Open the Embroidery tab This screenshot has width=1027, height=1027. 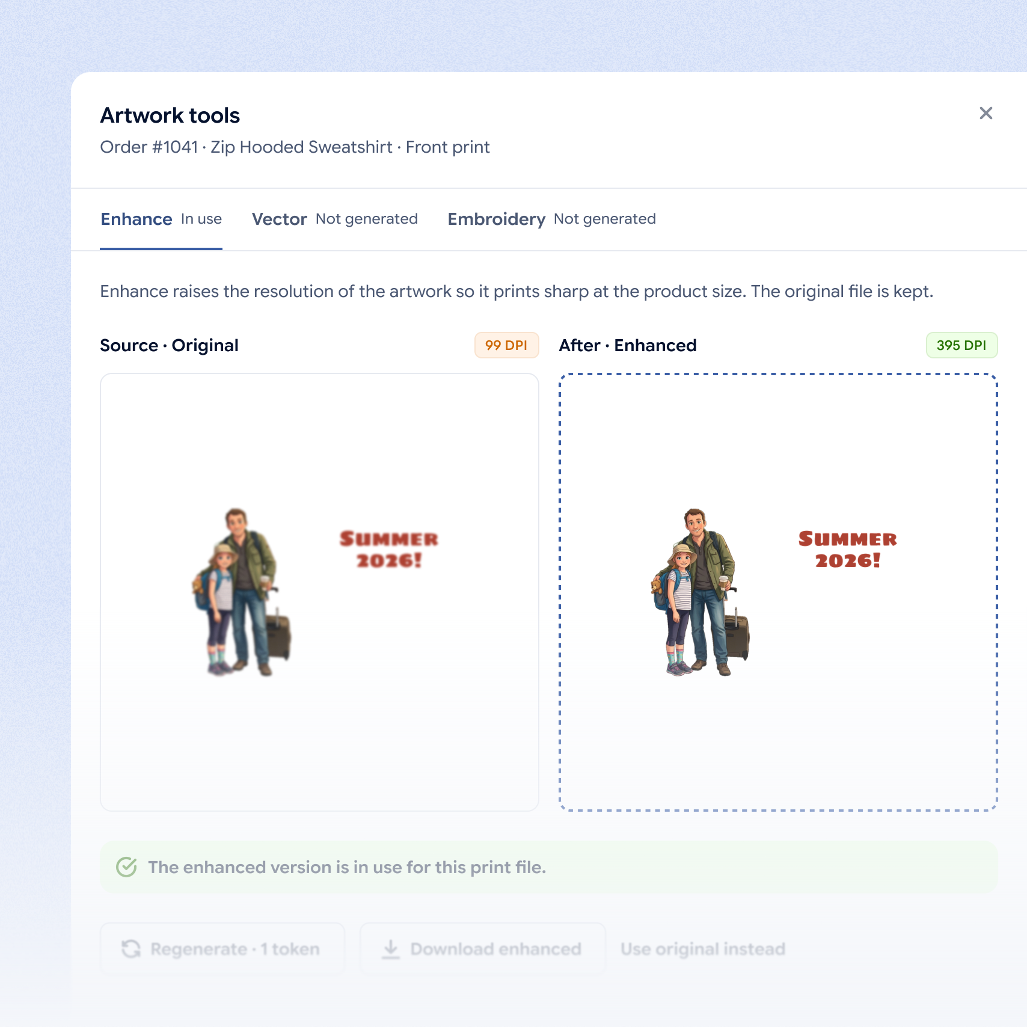click(x=552, y=219)
